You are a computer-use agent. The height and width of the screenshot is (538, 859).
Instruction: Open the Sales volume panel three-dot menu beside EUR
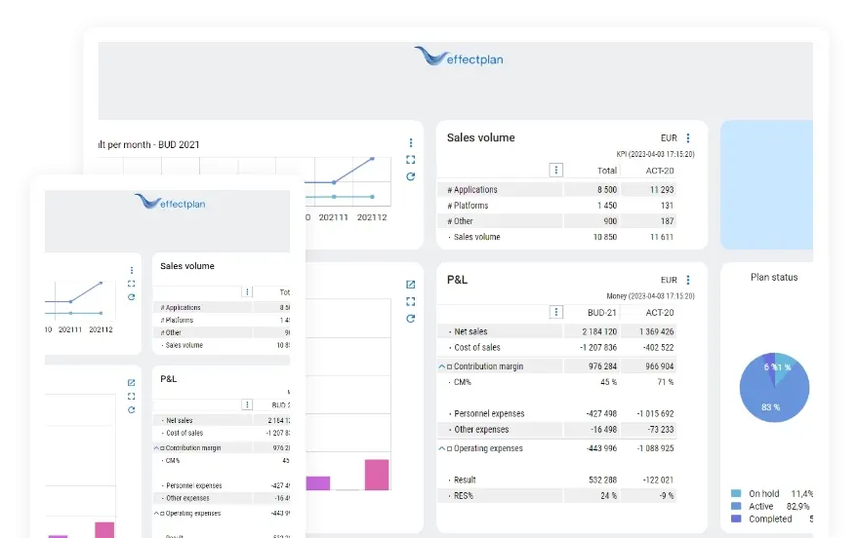pyautogui.click(x=688, y=138)
